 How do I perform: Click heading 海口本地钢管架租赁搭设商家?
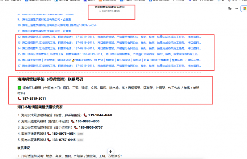click(40, 107)
